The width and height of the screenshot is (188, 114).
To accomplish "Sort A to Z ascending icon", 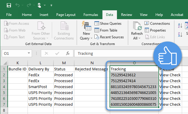I will pos(180,26).
